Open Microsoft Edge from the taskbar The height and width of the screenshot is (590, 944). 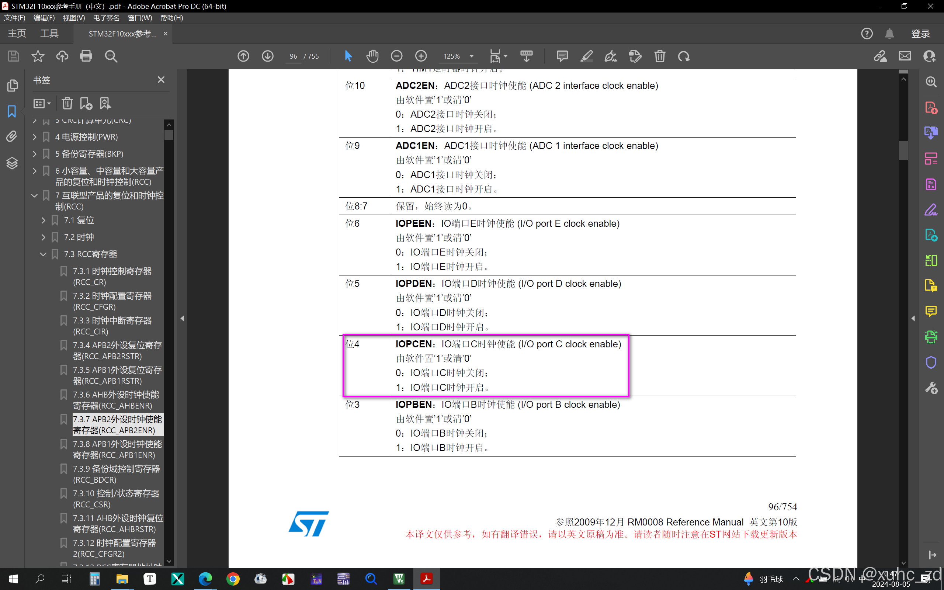pyautogui.click(x=205, y=579)
